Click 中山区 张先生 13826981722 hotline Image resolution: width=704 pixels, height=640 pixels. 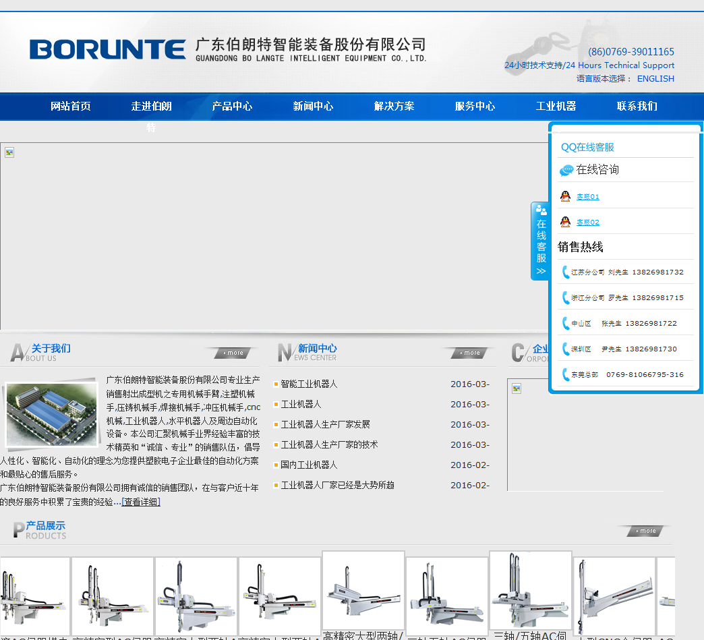click(x=624, y=323)
